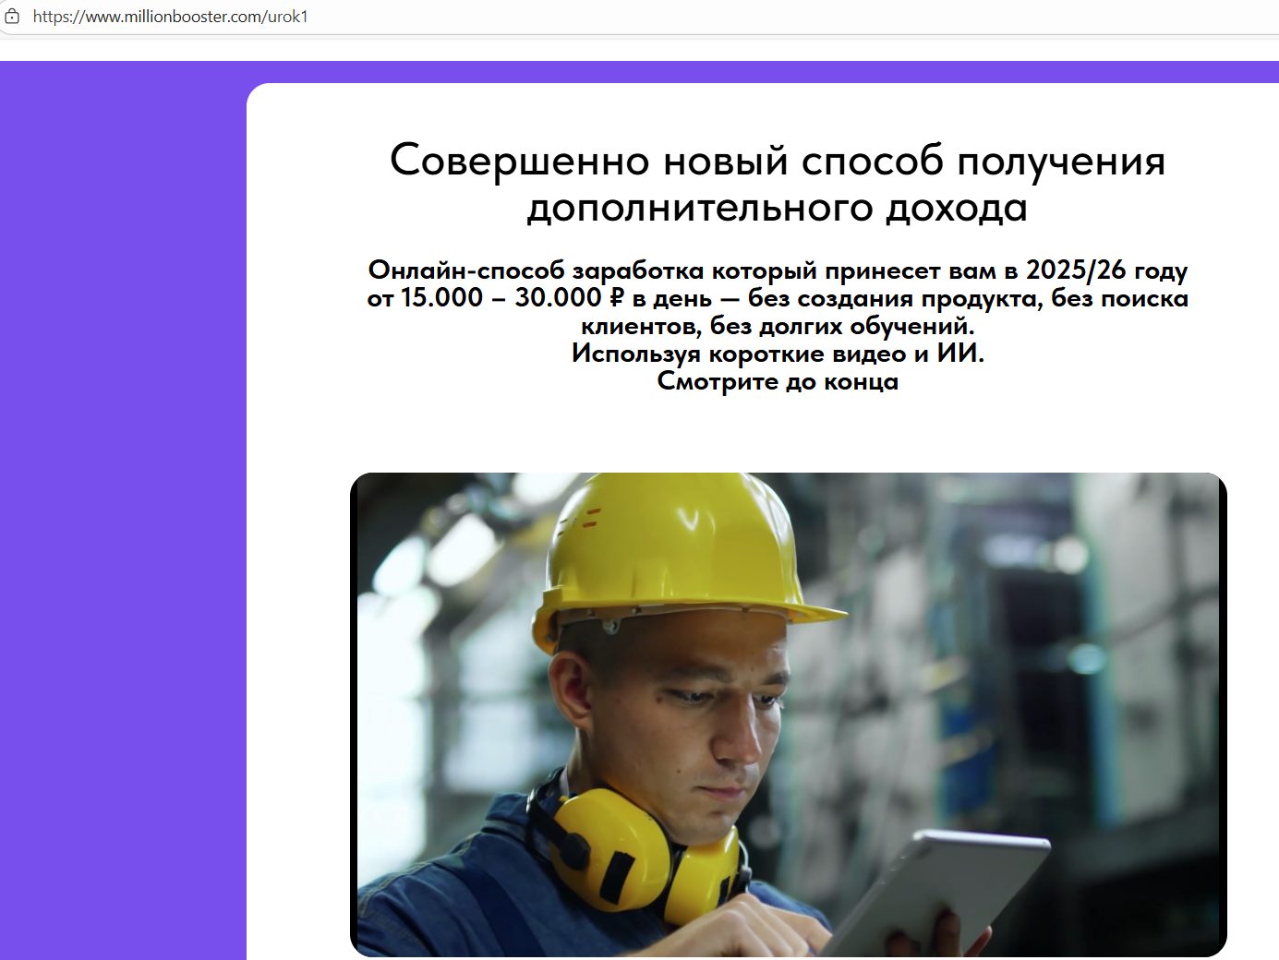Click the headline line "дополнительного дохода"
Image resolution: width=1279 pixels, height=960 pixels.
777,208
